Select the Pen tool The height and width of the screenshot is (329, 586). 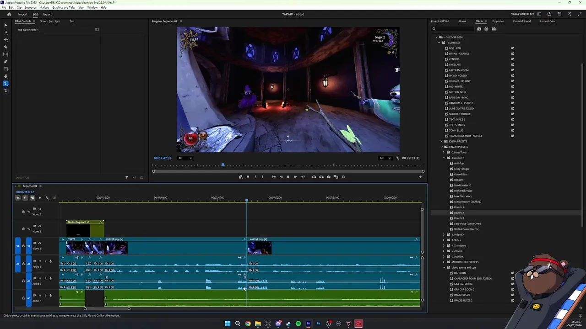click(5, 62)
